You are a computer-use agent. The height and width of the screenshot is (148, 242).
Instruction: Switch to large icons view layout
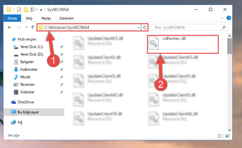(x=228, y=136)
